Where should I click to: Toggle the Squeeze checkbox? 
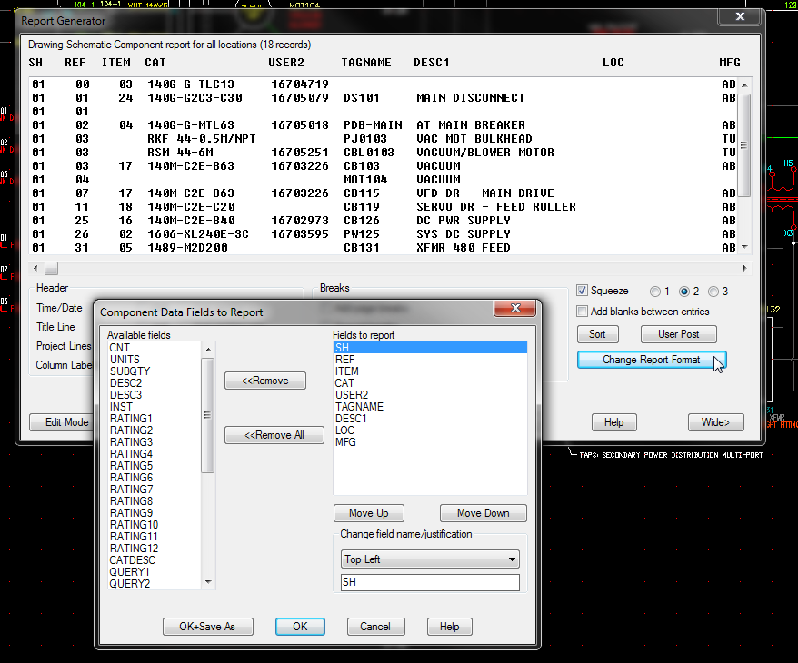(x=584, y=291)
